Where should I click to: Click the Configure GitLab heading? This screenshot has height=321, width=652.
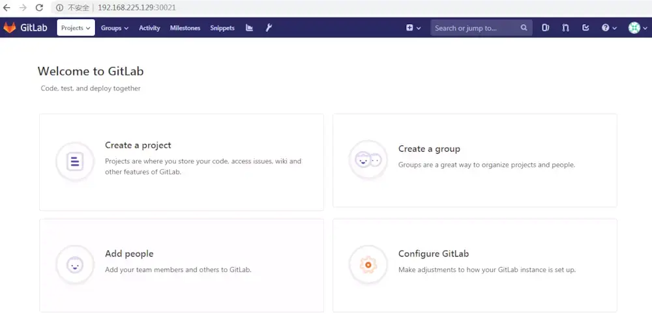(434, 254)
